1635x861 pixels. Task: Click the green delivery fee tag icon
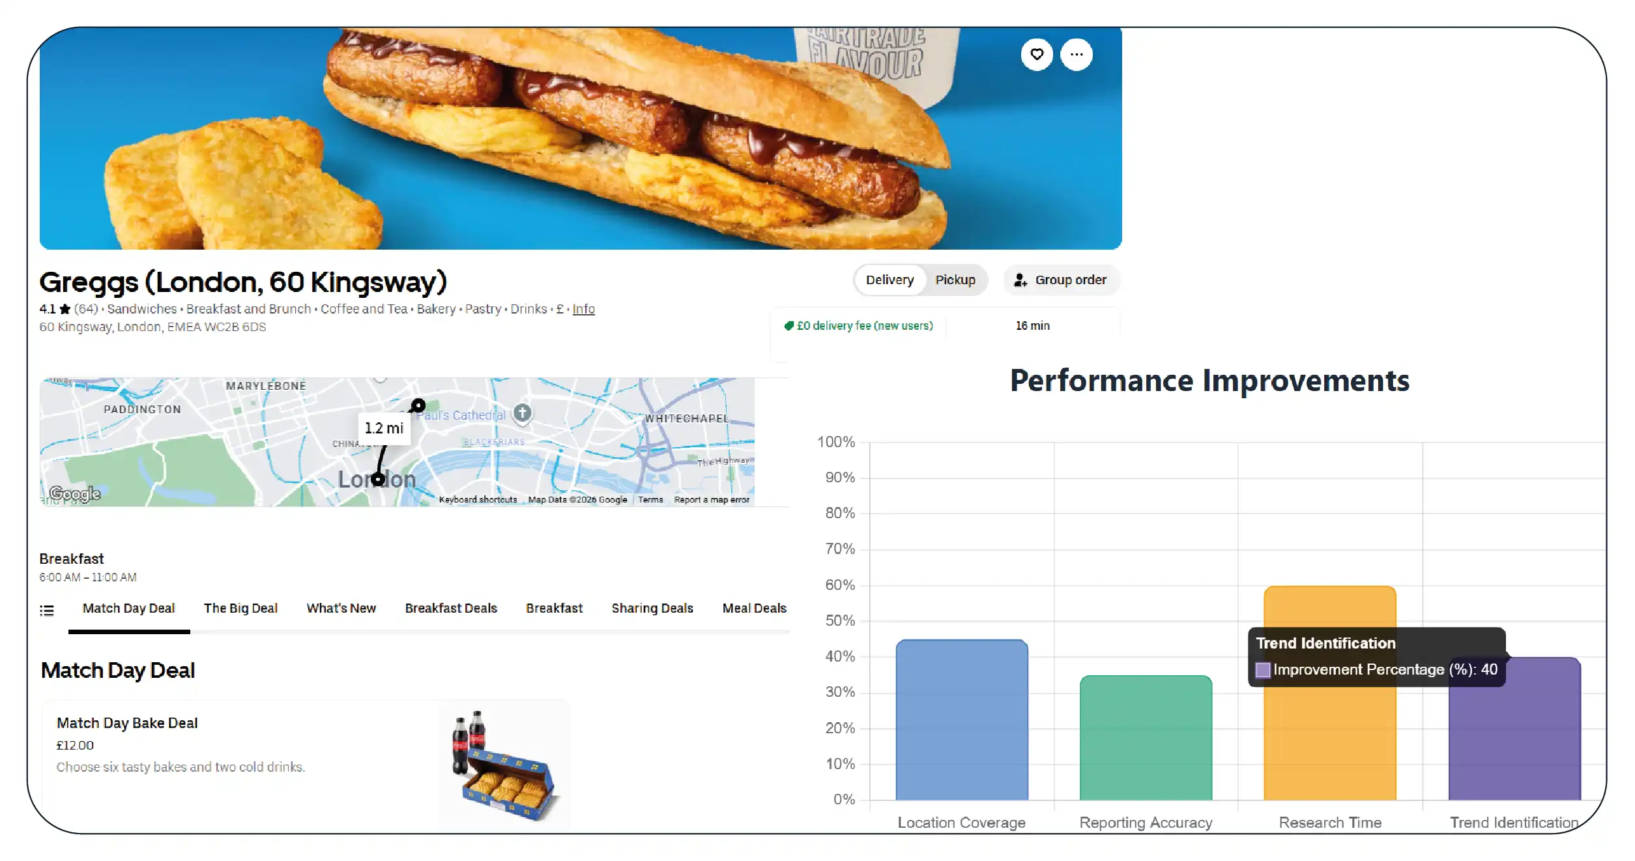click(x=789, y=326)
